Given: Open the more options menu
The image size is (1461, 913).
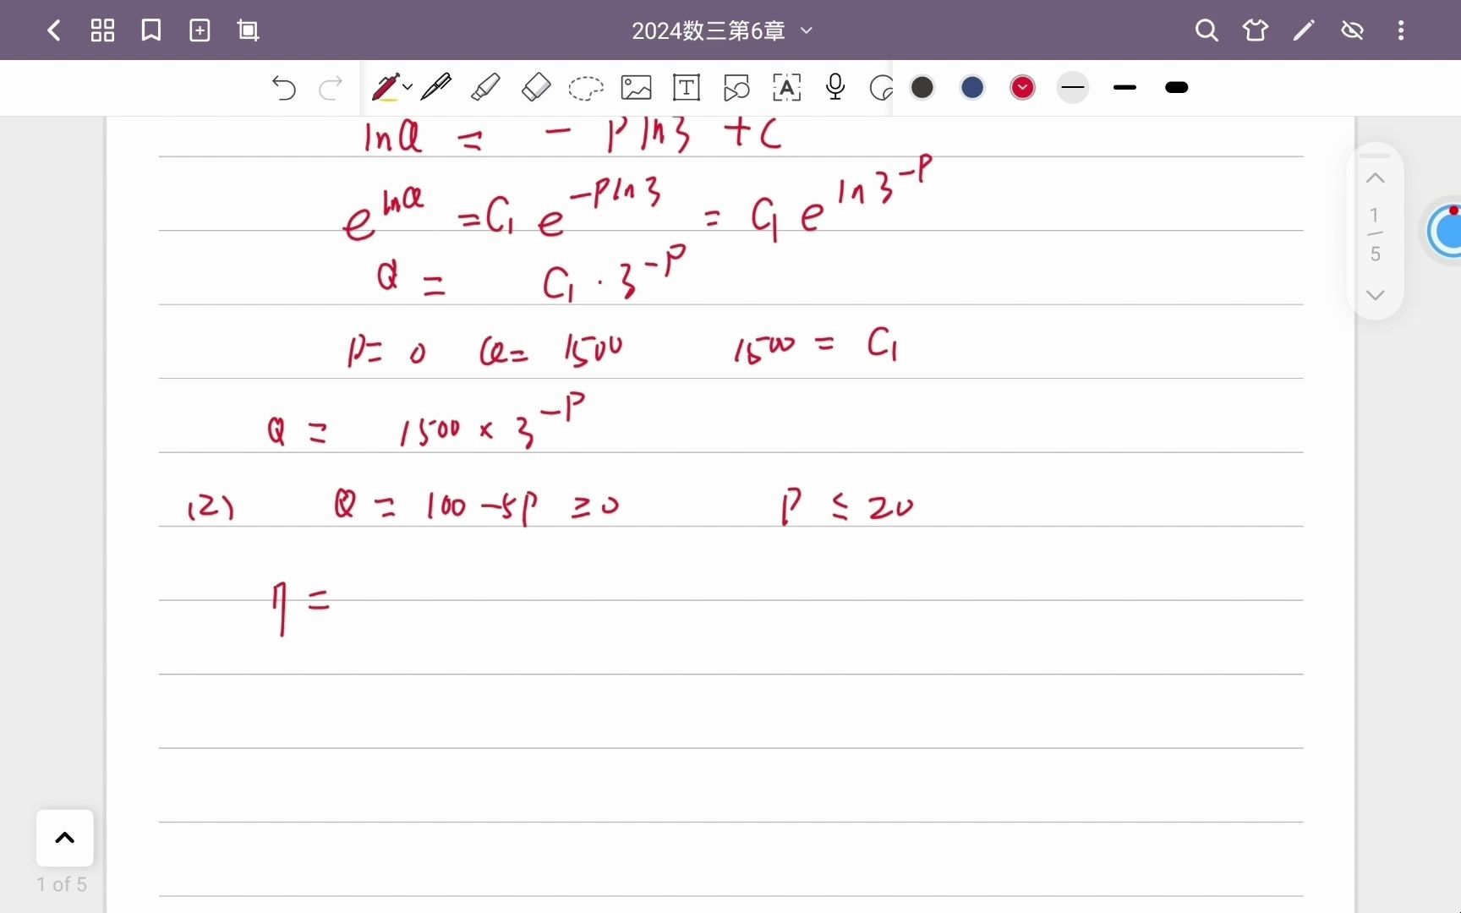Looking at the screenshot, I should pyautogui.click(x=1401, y=30).
